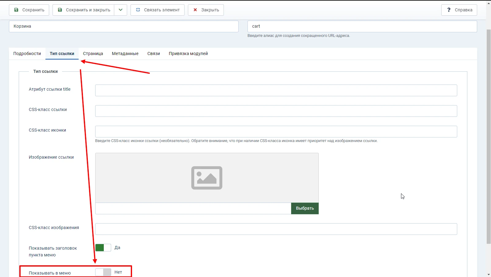Switch to the Подробности tab

pos(27,53)
